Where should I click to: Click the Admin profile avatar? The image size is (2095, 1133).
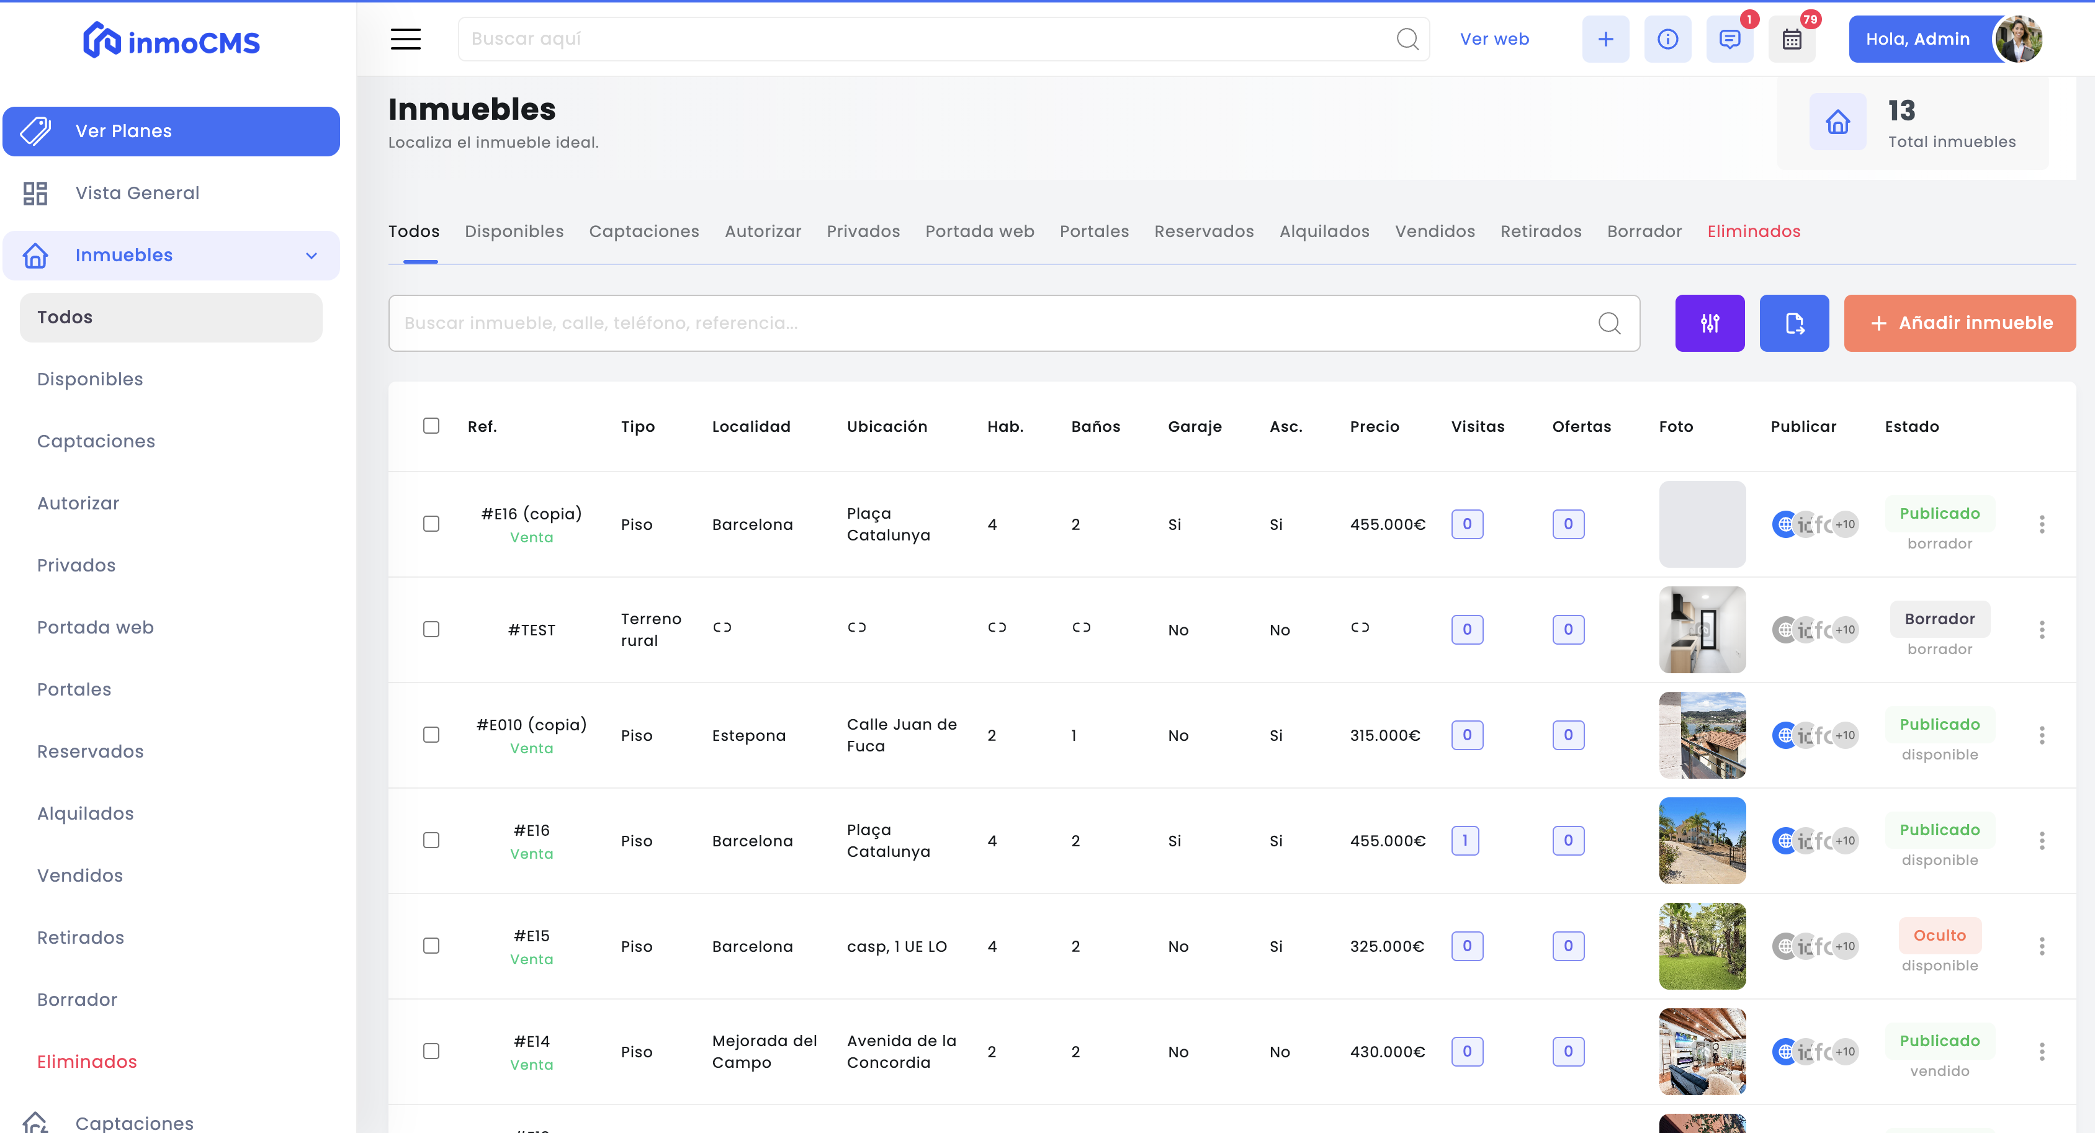point(2019,39)
